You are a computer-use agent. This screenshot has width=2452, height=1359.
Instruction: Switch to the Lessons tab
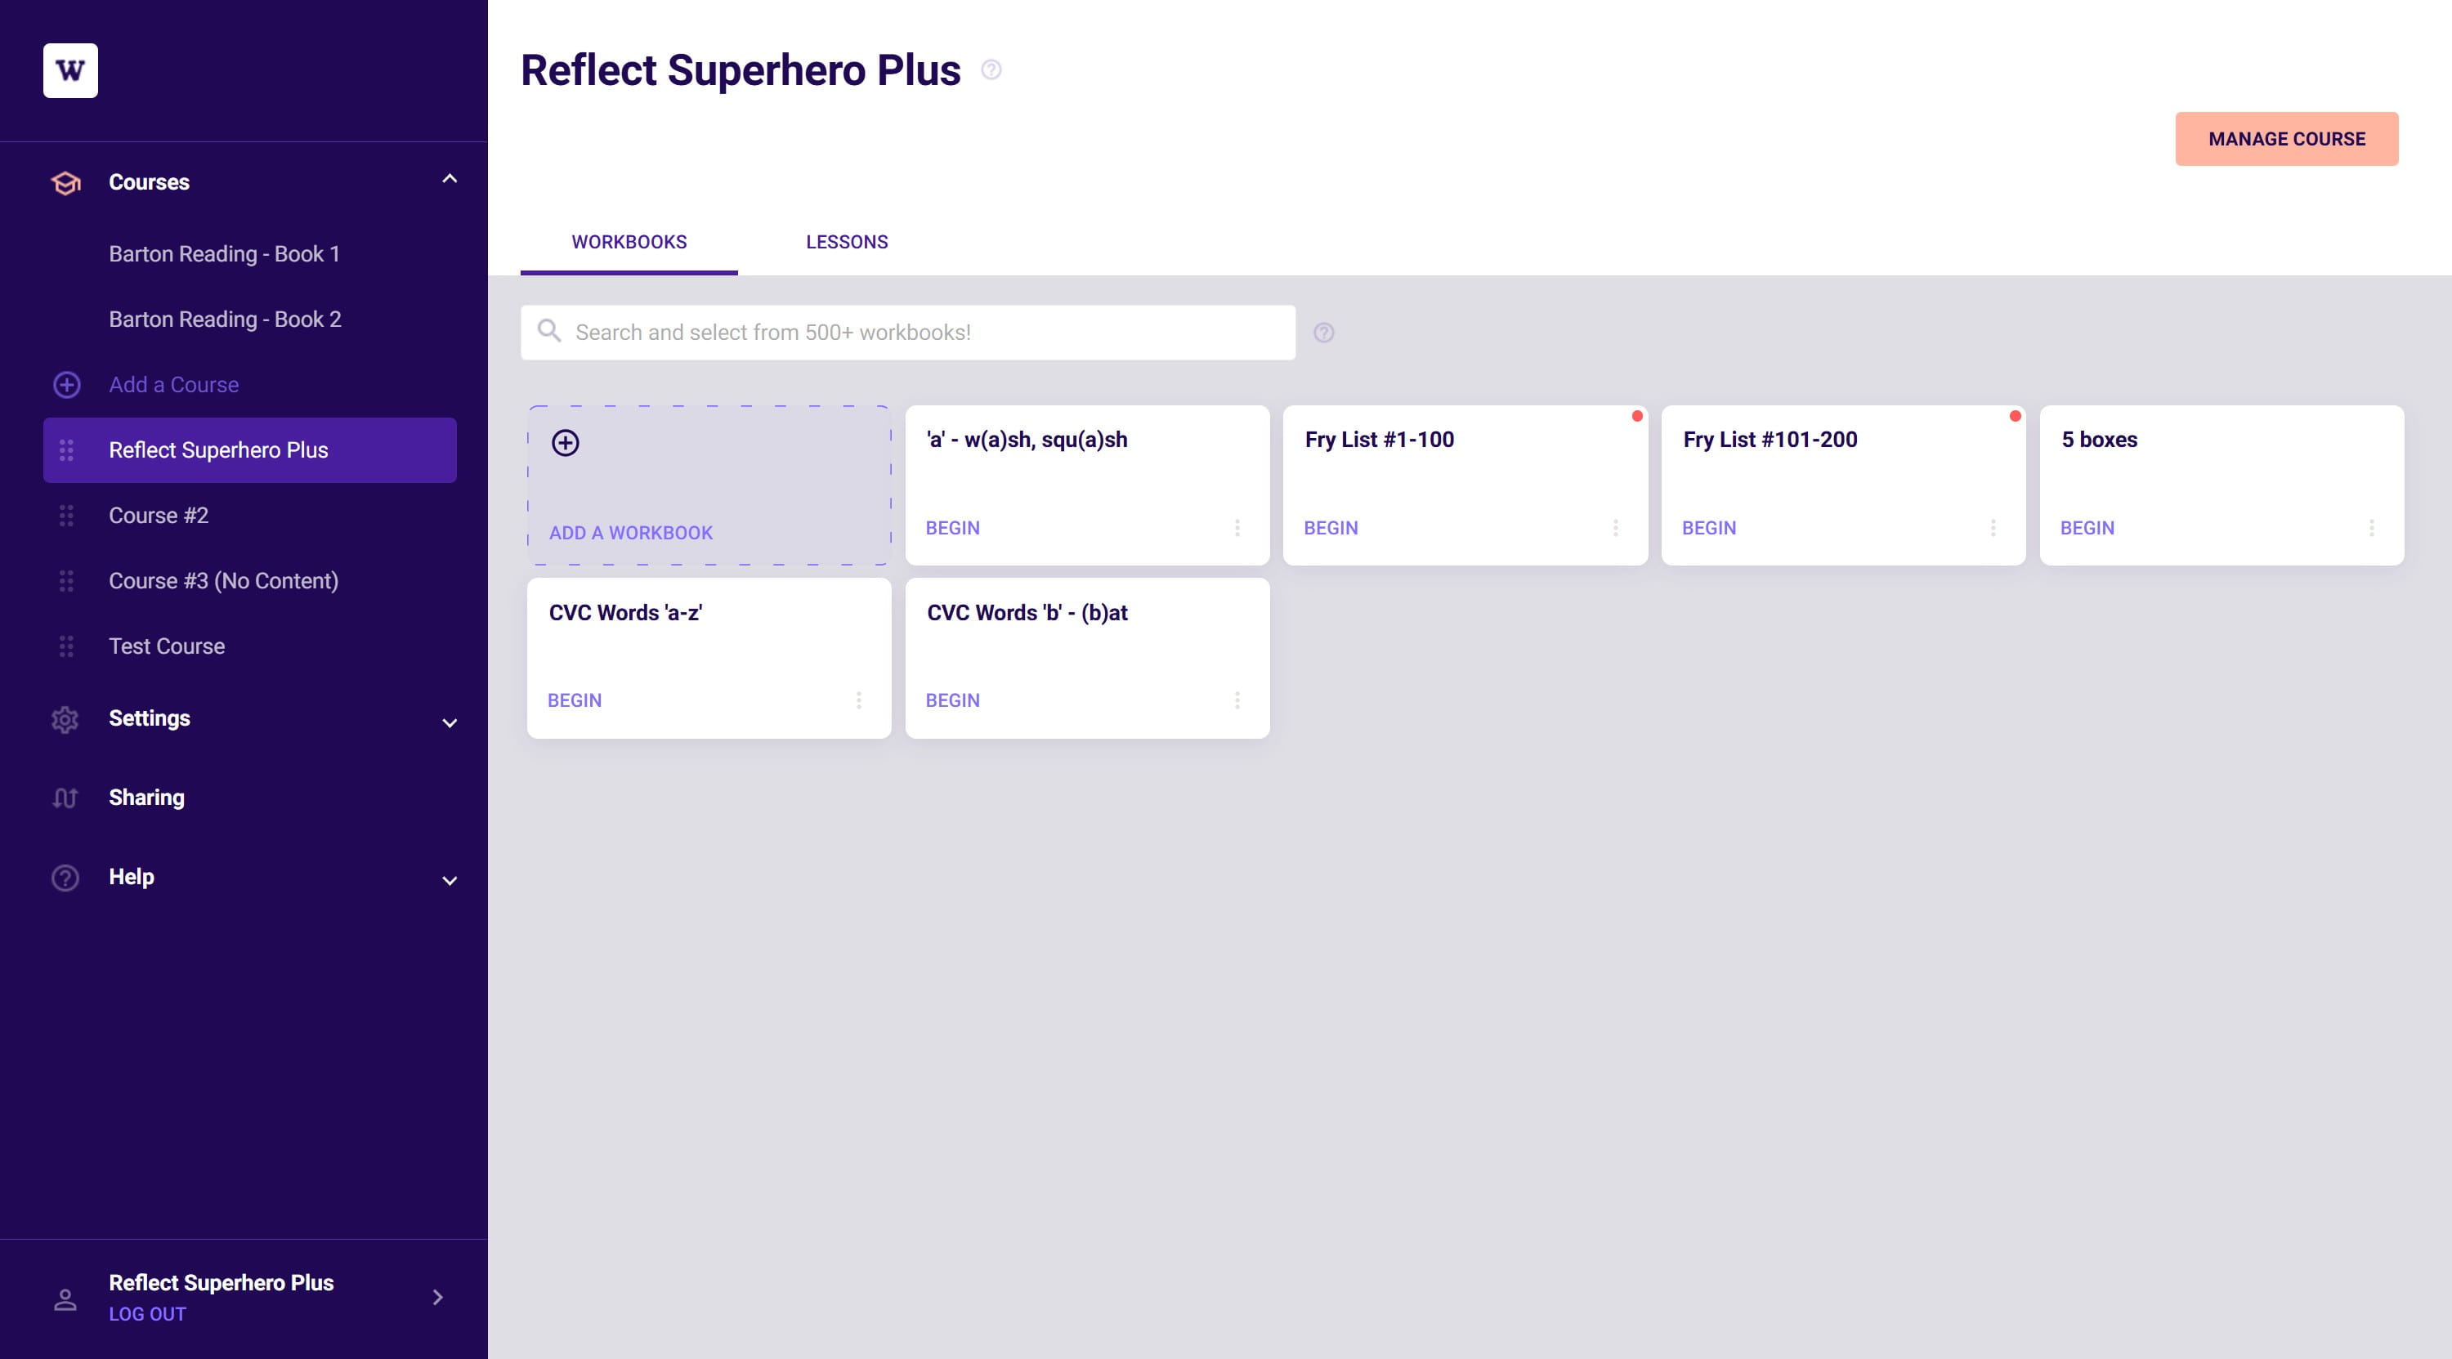pyautogui.click(x=846, y=242)
